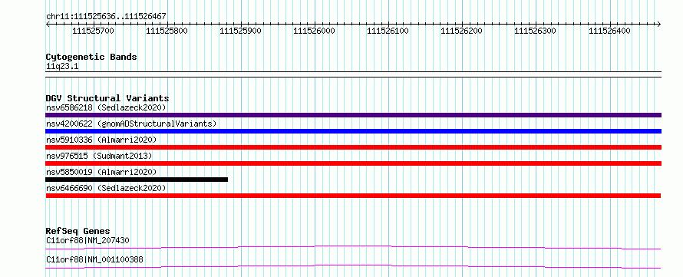Click the red nsv5910336 variant bar
Image resolution: width=683 pixels, height=277 pixels.
(x=353, y=147)
